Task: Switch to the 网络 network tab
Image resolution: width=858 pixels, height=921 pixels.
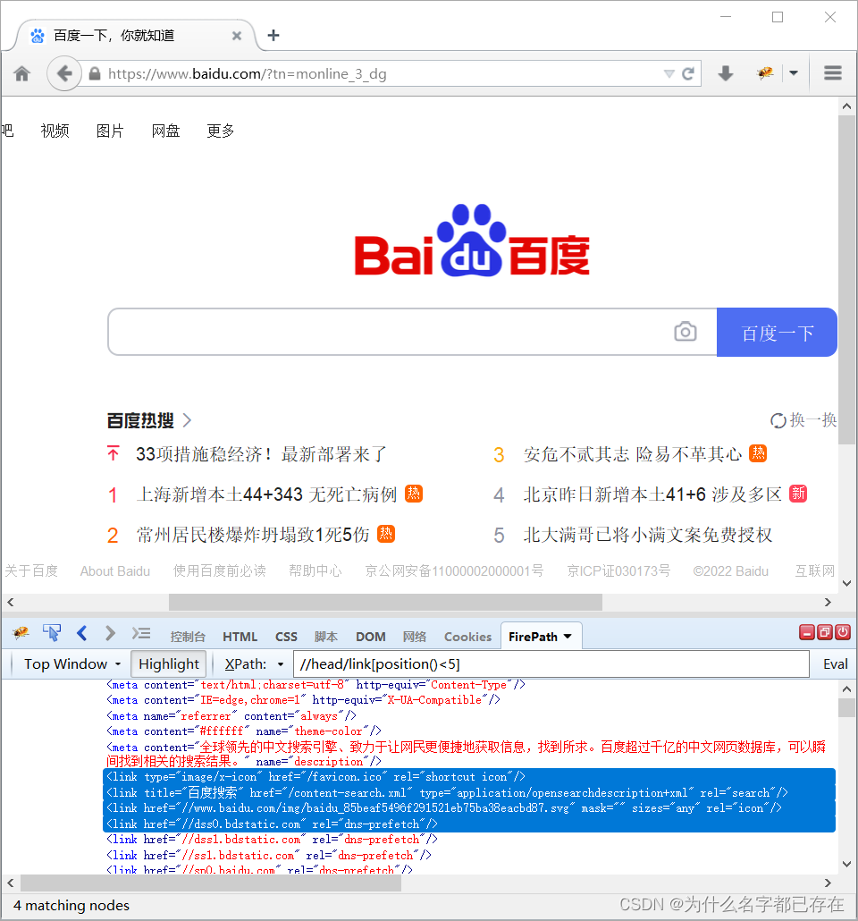Action: pyautogui.click(x=415, y=637)
